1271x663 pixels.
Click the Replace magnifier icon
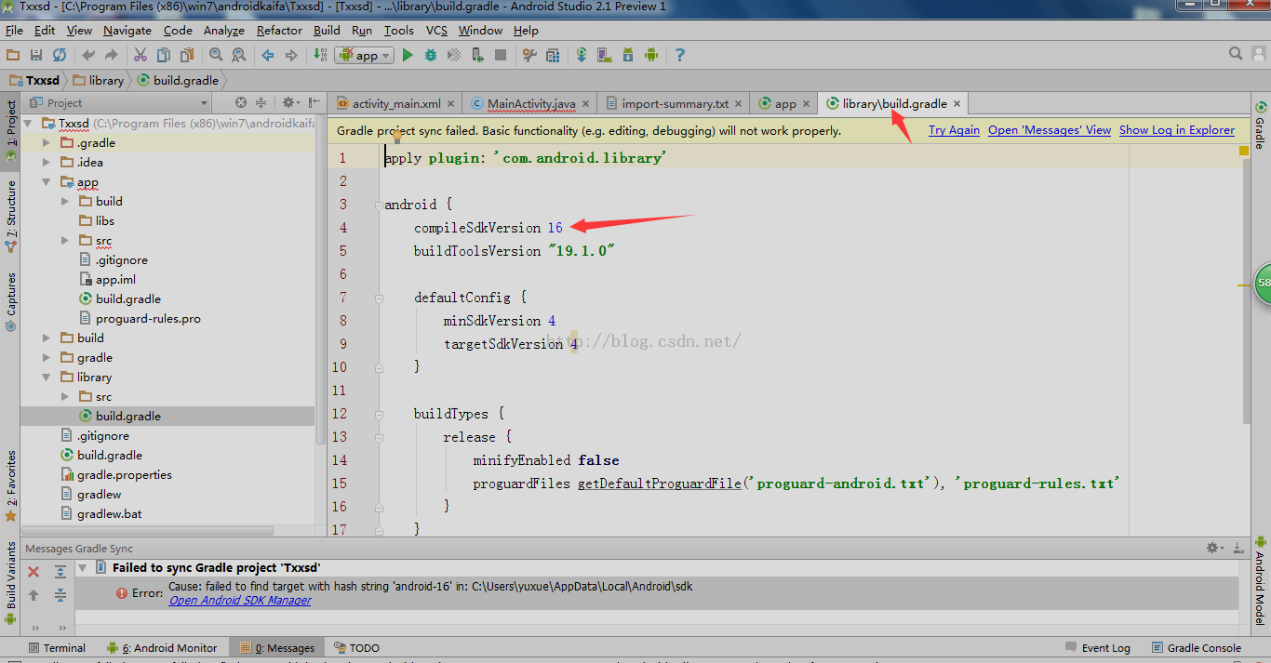click(x=238, y=56)
